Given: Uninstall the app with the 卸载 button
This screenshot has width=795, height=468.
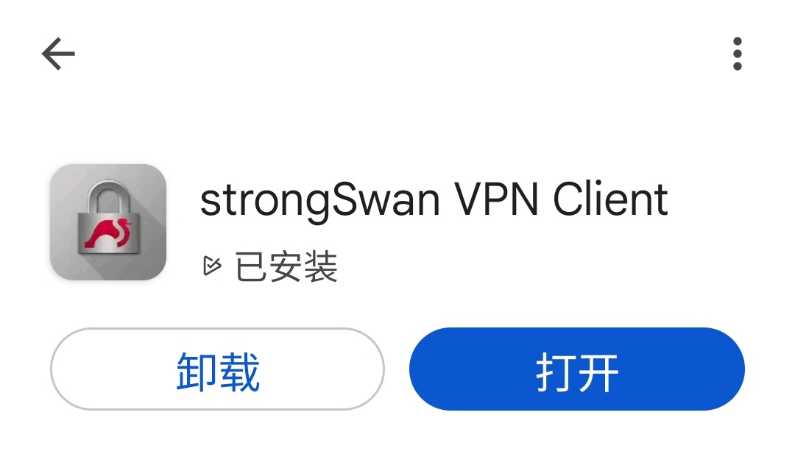Looking at the screenshot, I should [217, 369].
